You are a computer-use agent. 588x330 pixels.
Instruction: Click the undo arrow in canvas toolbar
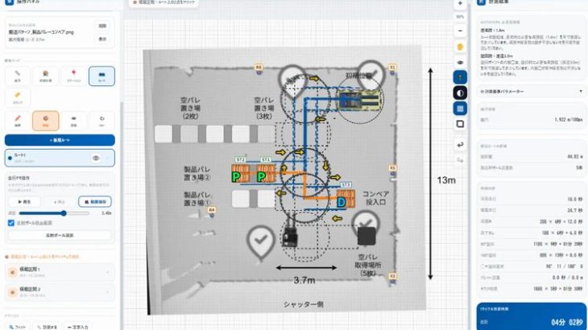(x=460, y=145)
